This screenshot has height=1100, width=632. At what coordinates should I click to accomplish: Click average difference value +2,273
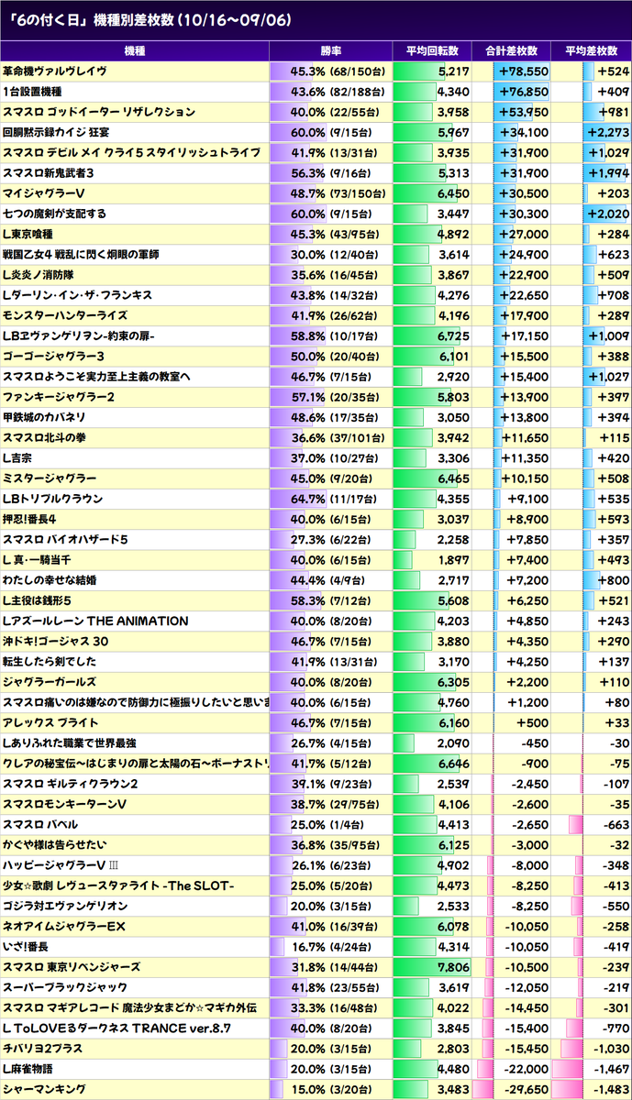pos(609,131)
